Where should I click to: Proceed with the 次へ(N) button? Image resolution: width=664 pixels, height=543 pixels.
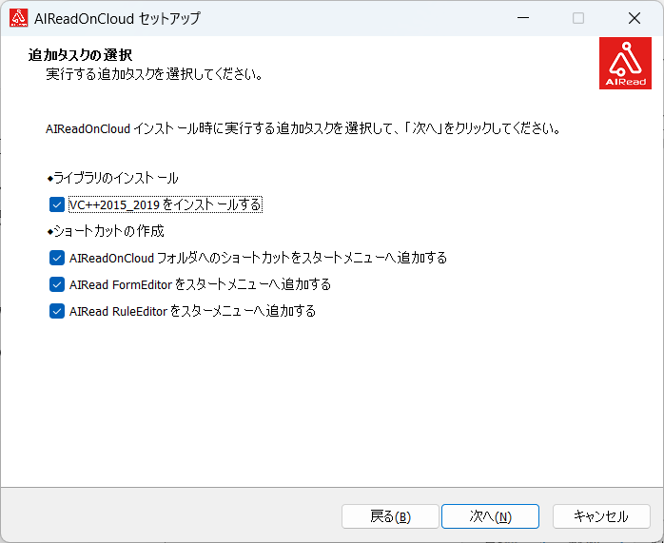[490, 516]
